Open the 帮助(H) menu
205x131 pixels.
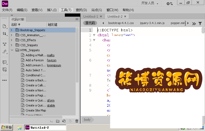[x=128, y=10]
